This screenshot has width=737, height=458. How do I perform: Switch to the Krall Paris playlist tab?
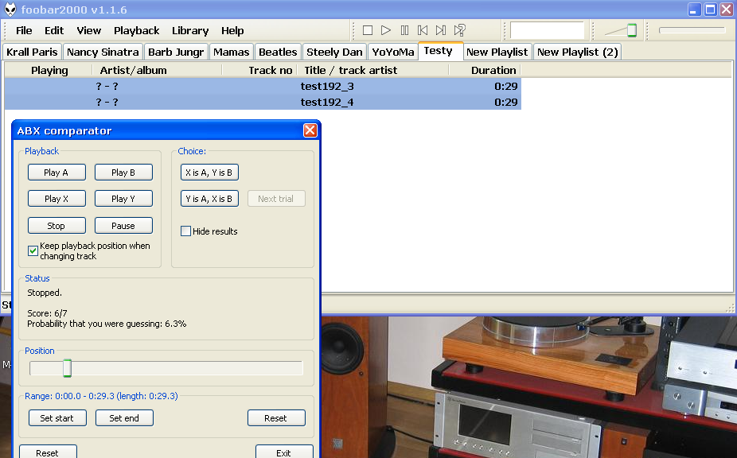pos(32,52)
